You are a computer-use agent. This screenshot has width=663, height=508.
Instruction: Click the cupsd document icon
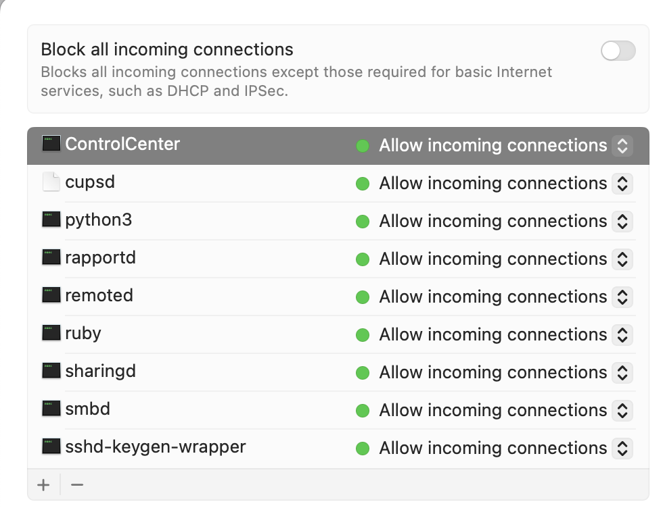(x=51, y=182)
